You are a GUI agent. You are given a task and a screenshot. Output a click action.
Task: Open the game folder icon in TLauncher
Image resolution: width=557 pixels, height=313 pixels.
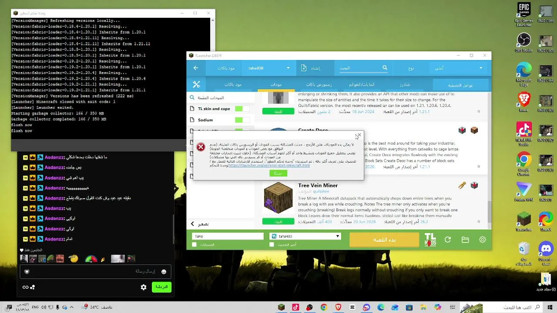click(x=465, y=240)
